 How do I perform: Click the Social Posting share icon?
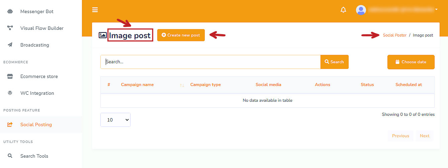click(10, 124)
